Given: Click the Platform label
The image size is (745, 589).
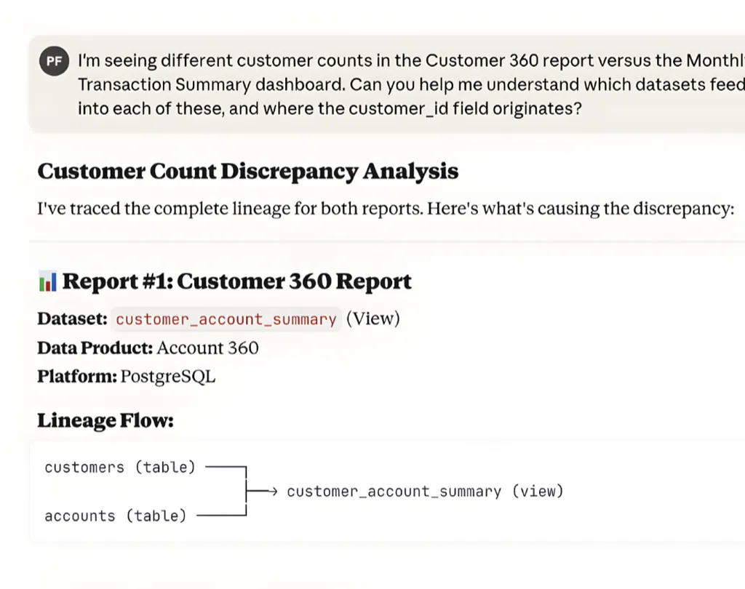Looking at the screenshot, I should pos(76,377).
